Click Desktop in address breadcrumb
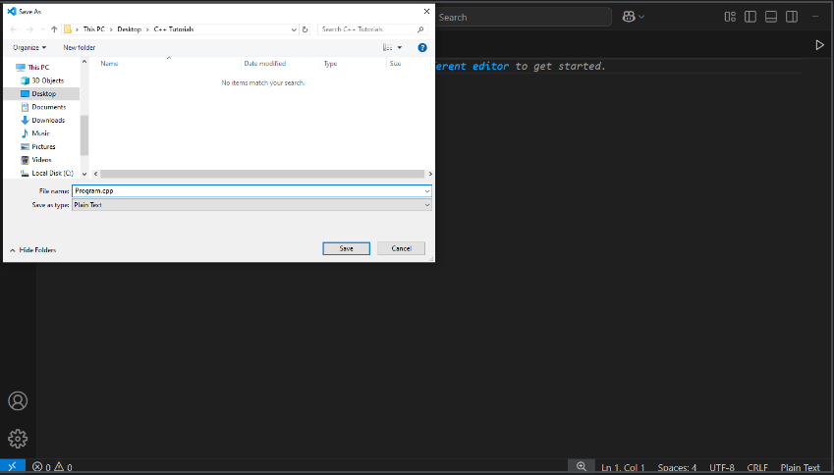 click(x=130, y=29)
